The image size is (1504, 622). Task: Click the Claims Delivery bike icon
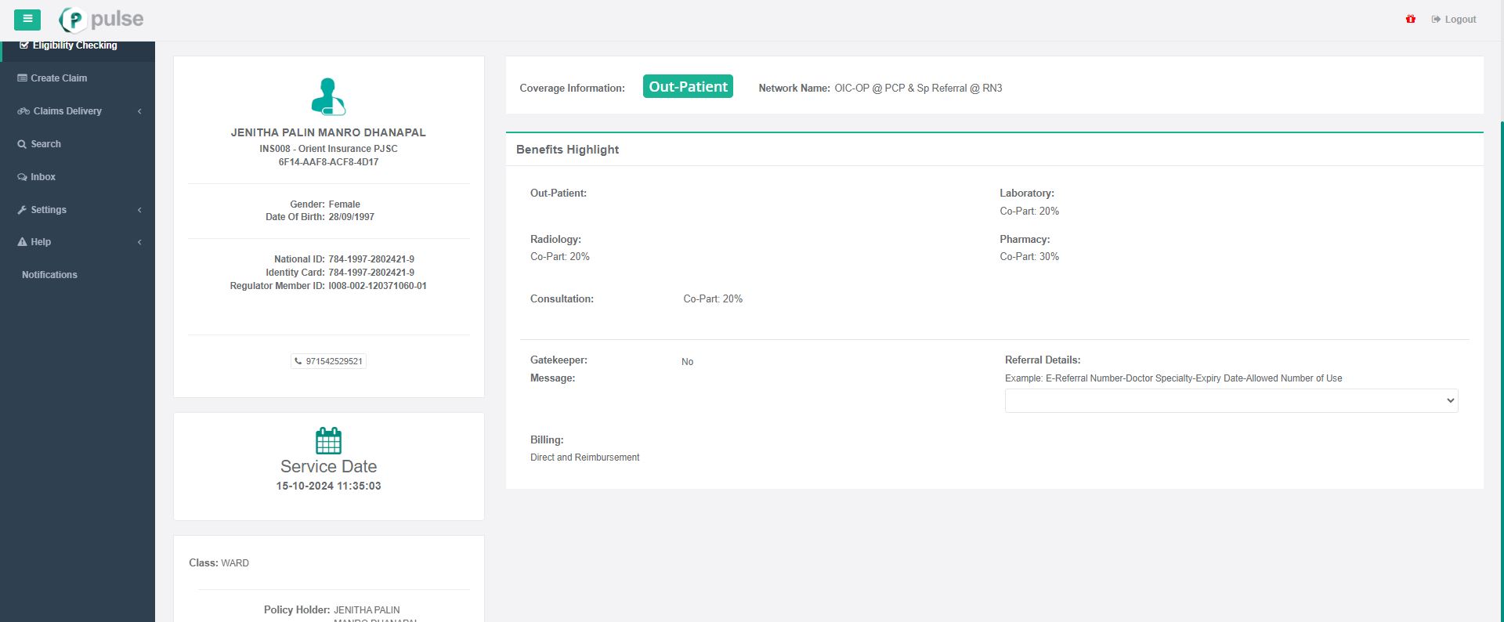[23, 111]
